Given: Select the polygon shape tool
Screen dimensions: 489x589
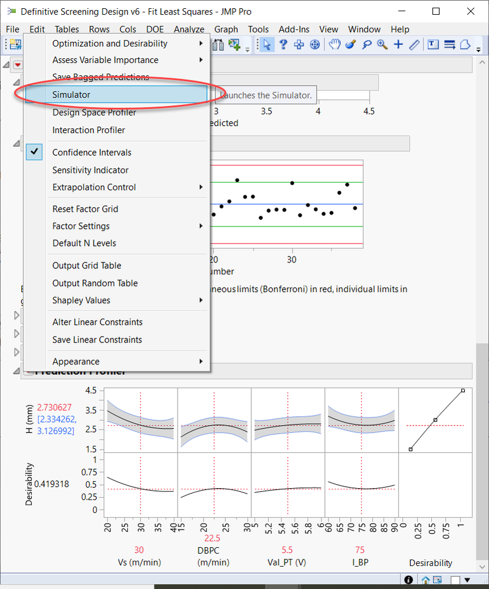Looking at the screenshot, I should point(465,45).
